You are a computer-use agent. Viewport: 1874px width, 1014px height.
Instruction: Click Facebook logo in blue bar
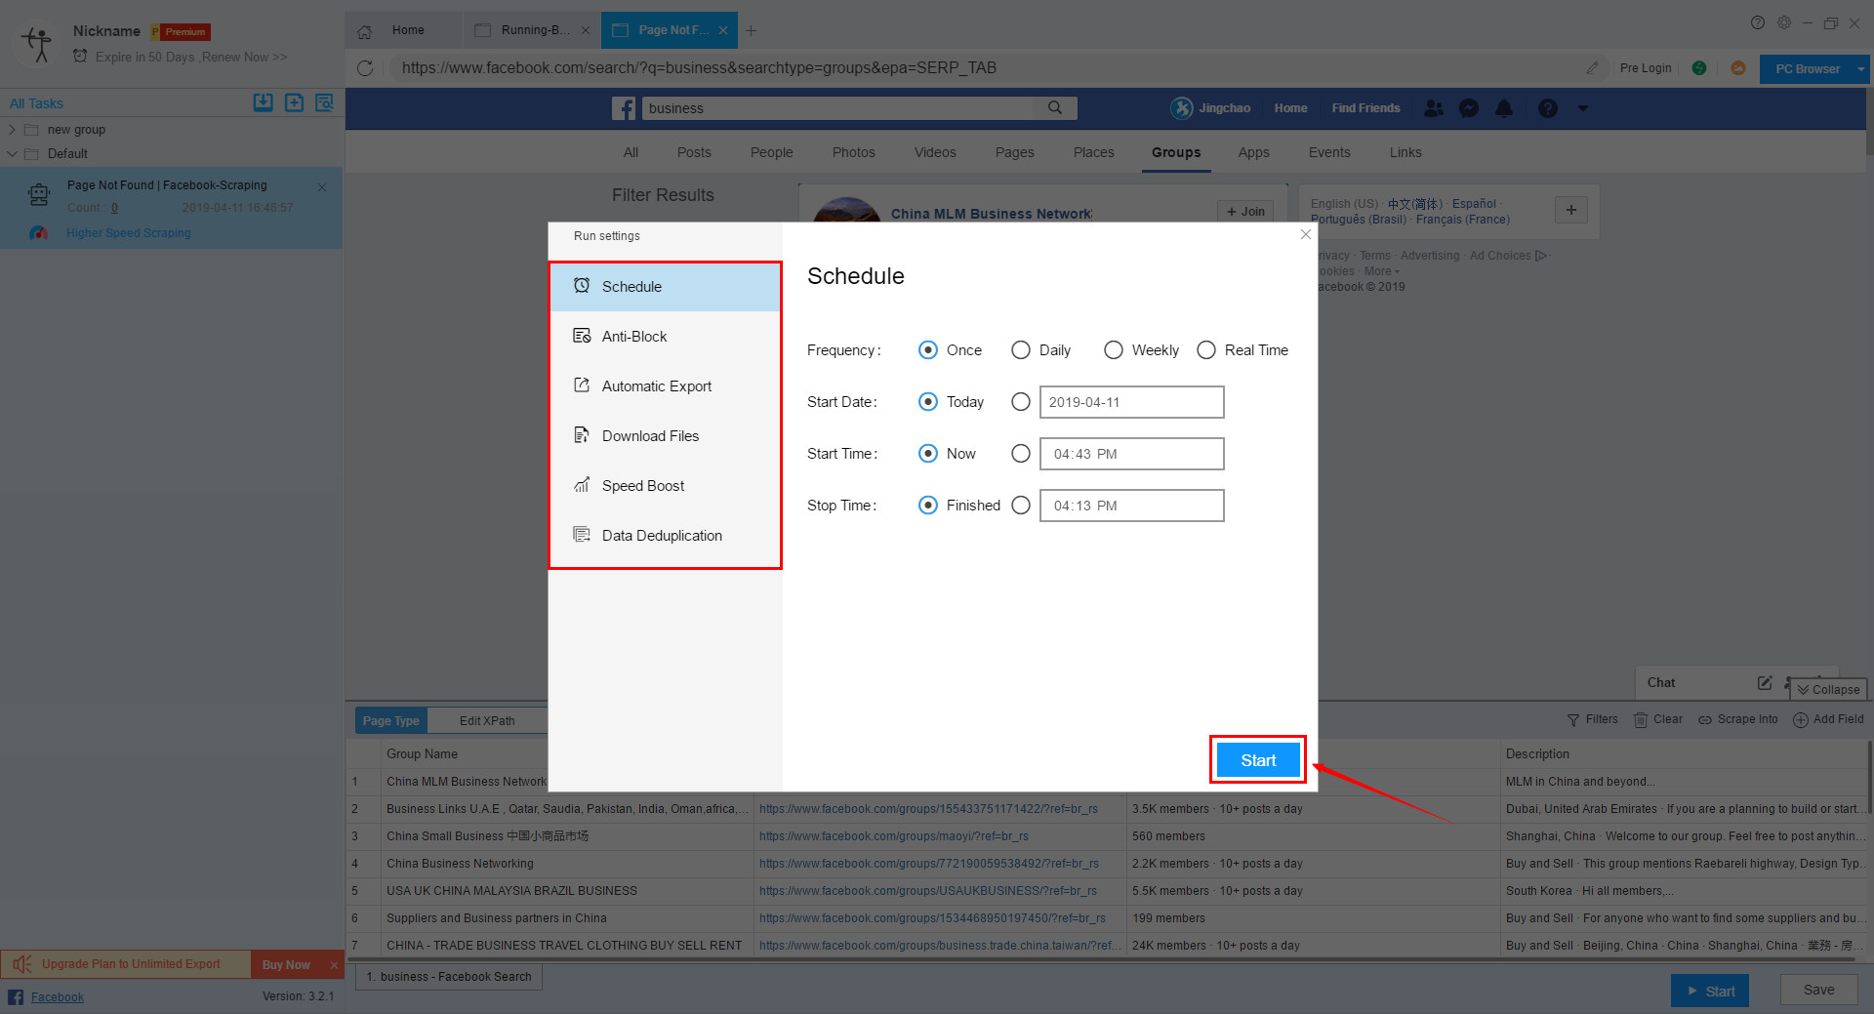(x=624, y=108)
